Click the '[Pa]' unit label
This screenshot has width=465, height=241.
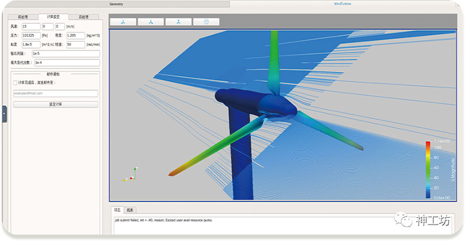tap(45, 35)
